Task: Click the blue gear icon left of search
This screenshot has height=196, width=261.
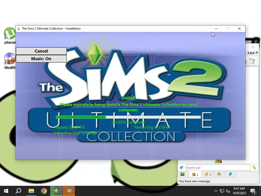Action: [181, 167]
